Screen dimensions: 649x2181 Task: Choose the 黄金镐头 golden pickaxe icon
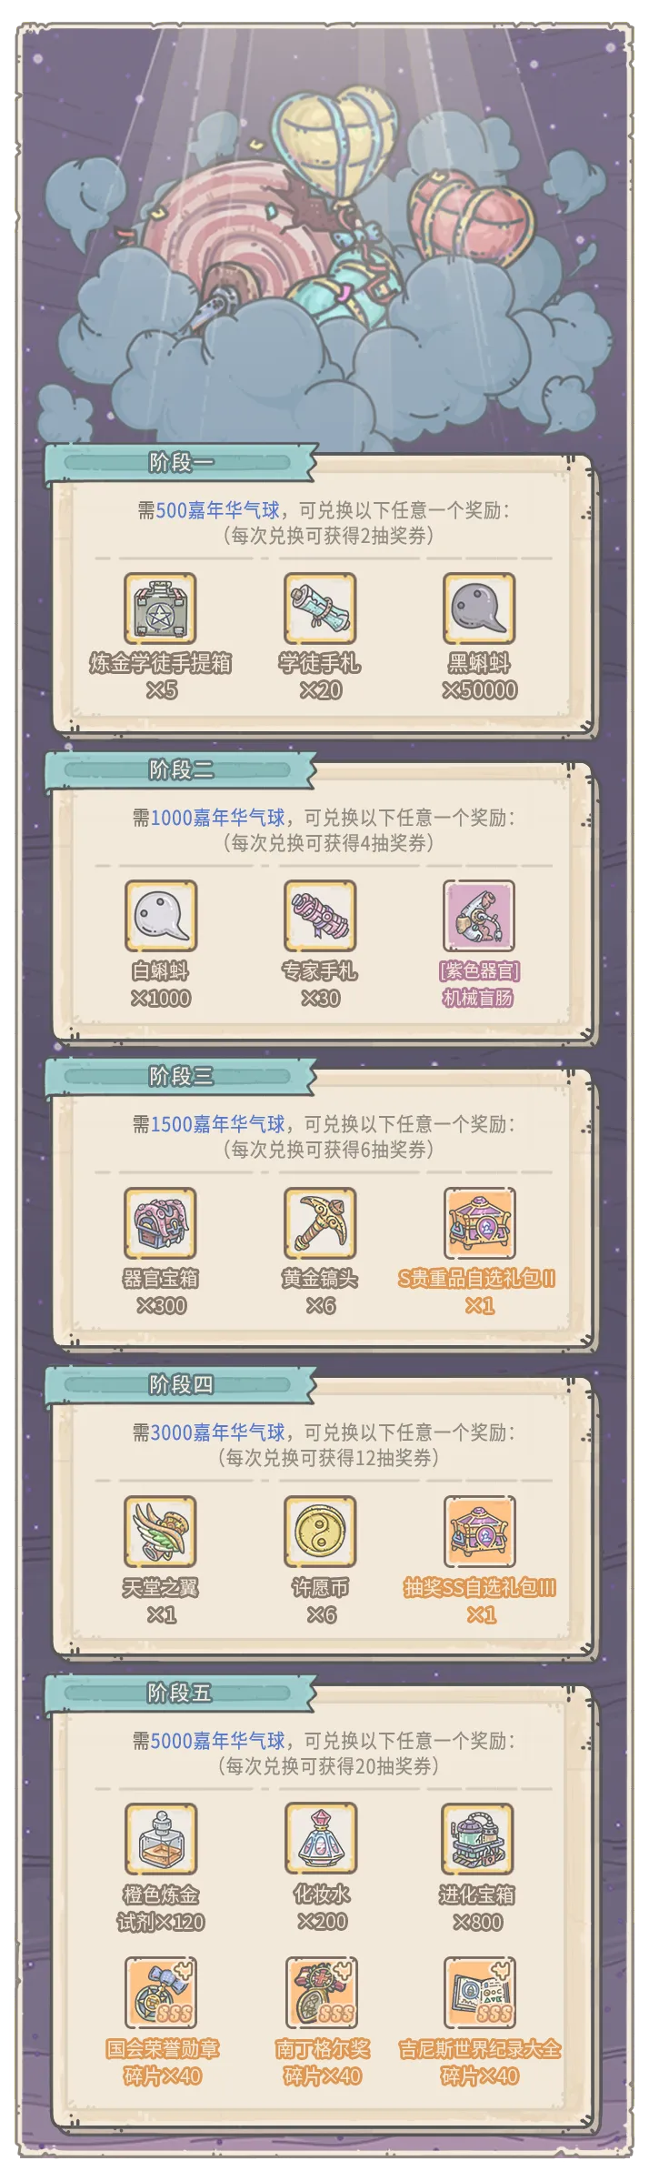click(x=320, y=1223)
